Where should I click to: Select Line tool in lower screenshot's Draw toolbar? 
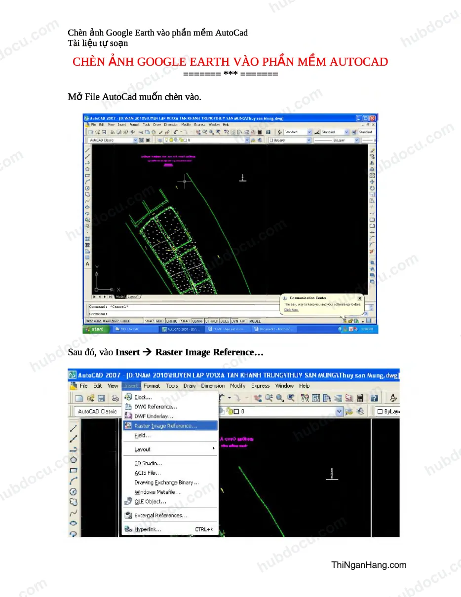(74, 428)
